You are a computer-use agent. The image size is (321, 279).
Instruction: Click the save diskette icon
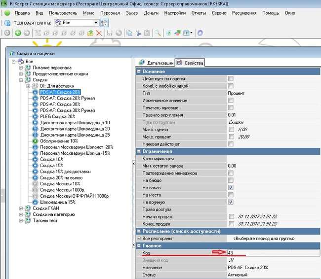tap(110, 33)
